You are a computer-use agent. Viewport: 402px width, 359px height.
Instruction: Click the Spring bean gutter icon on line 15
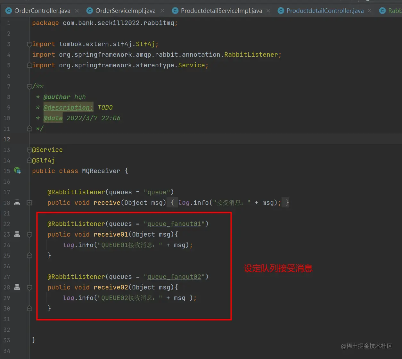click(x=17, y=171)
